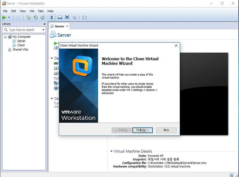Image resolution: width=239 pixels, height=177 pixels.
Task: Click the Server.vmx configuration file path
Action: pos(177,163)
